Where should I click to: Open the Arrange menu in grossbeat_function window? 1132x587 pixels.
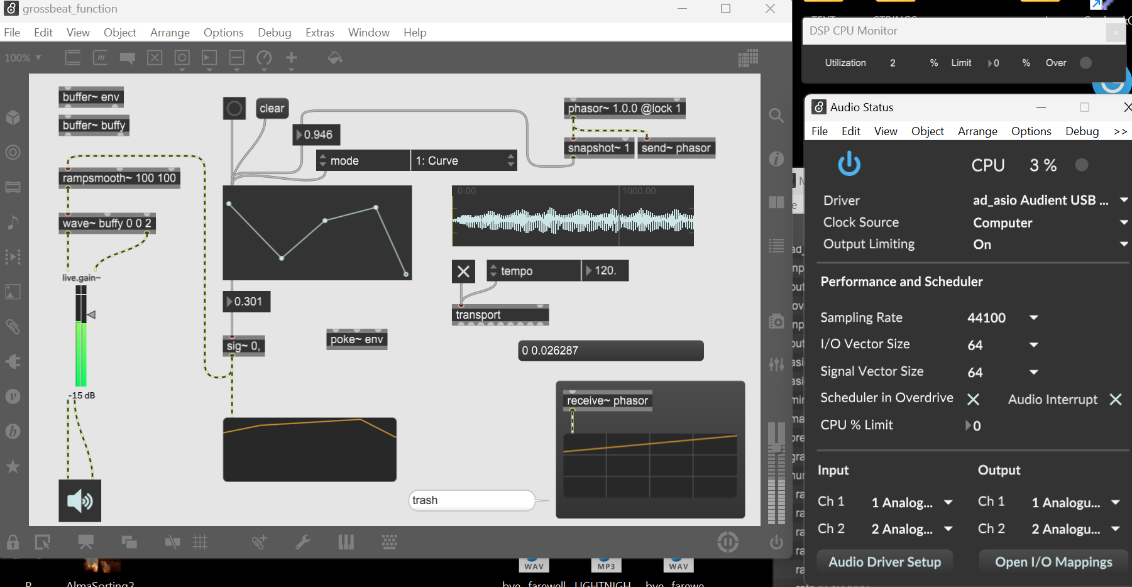170,33
